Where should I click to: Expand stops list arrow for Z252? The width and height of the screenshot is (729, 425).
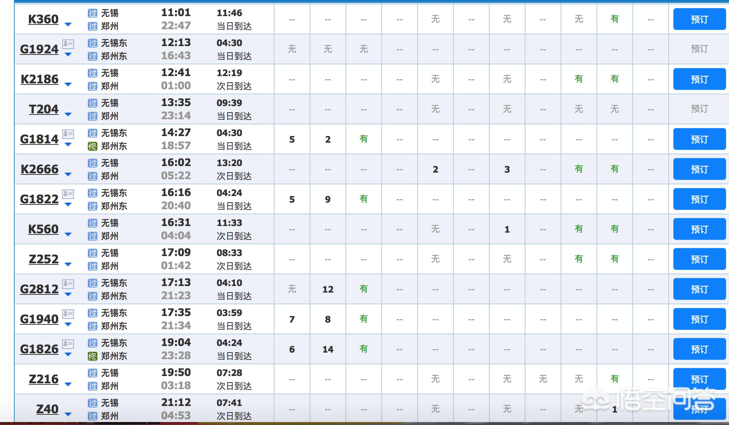pyautogui.click(x=68, y=264)
